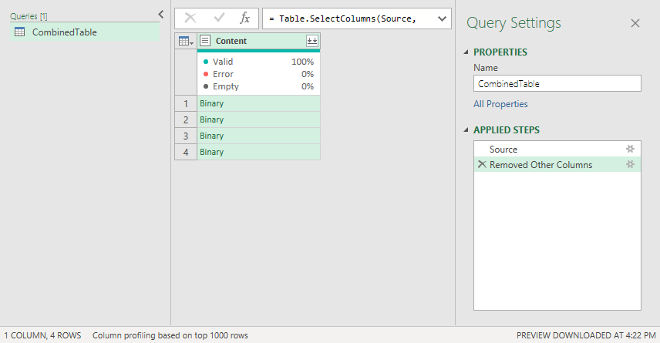
Task: Delete the Removed Other Columns step
Action: pos(482,164)
